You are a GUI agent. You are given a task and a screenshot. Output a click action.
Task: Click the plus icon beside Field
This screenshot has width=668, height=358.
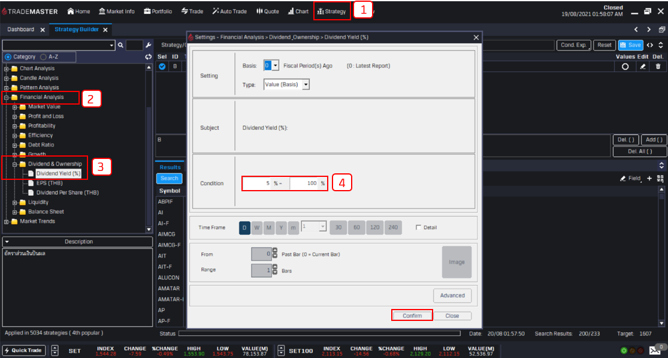click(649, 179)
